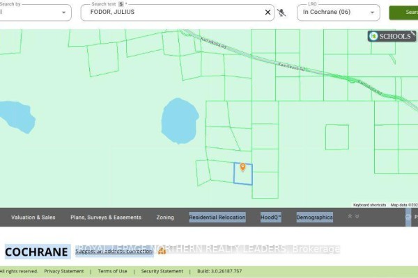418x278 pixels.
Task: Focus the Search text field with FODOR, JULIUS
Action: (x=176, y=13)
